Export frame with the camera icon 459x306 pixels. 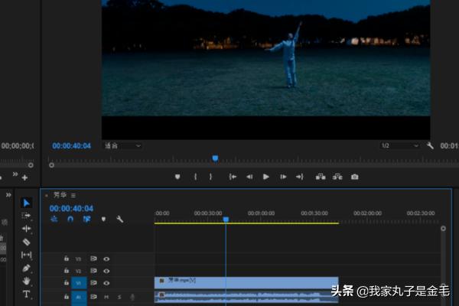[x=354, y=177]
